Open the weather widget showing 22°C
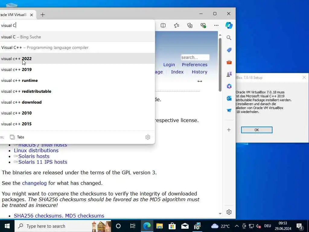The height and width of the screenshot is (232, 309). (x=220, y=226)
